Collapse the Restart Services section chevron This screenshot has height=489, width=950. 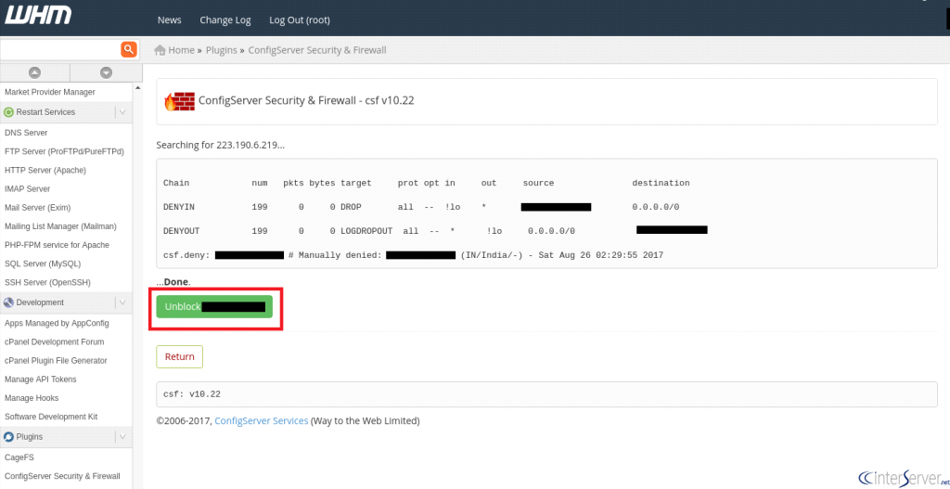pyautogui.click(x=122, y=112)
